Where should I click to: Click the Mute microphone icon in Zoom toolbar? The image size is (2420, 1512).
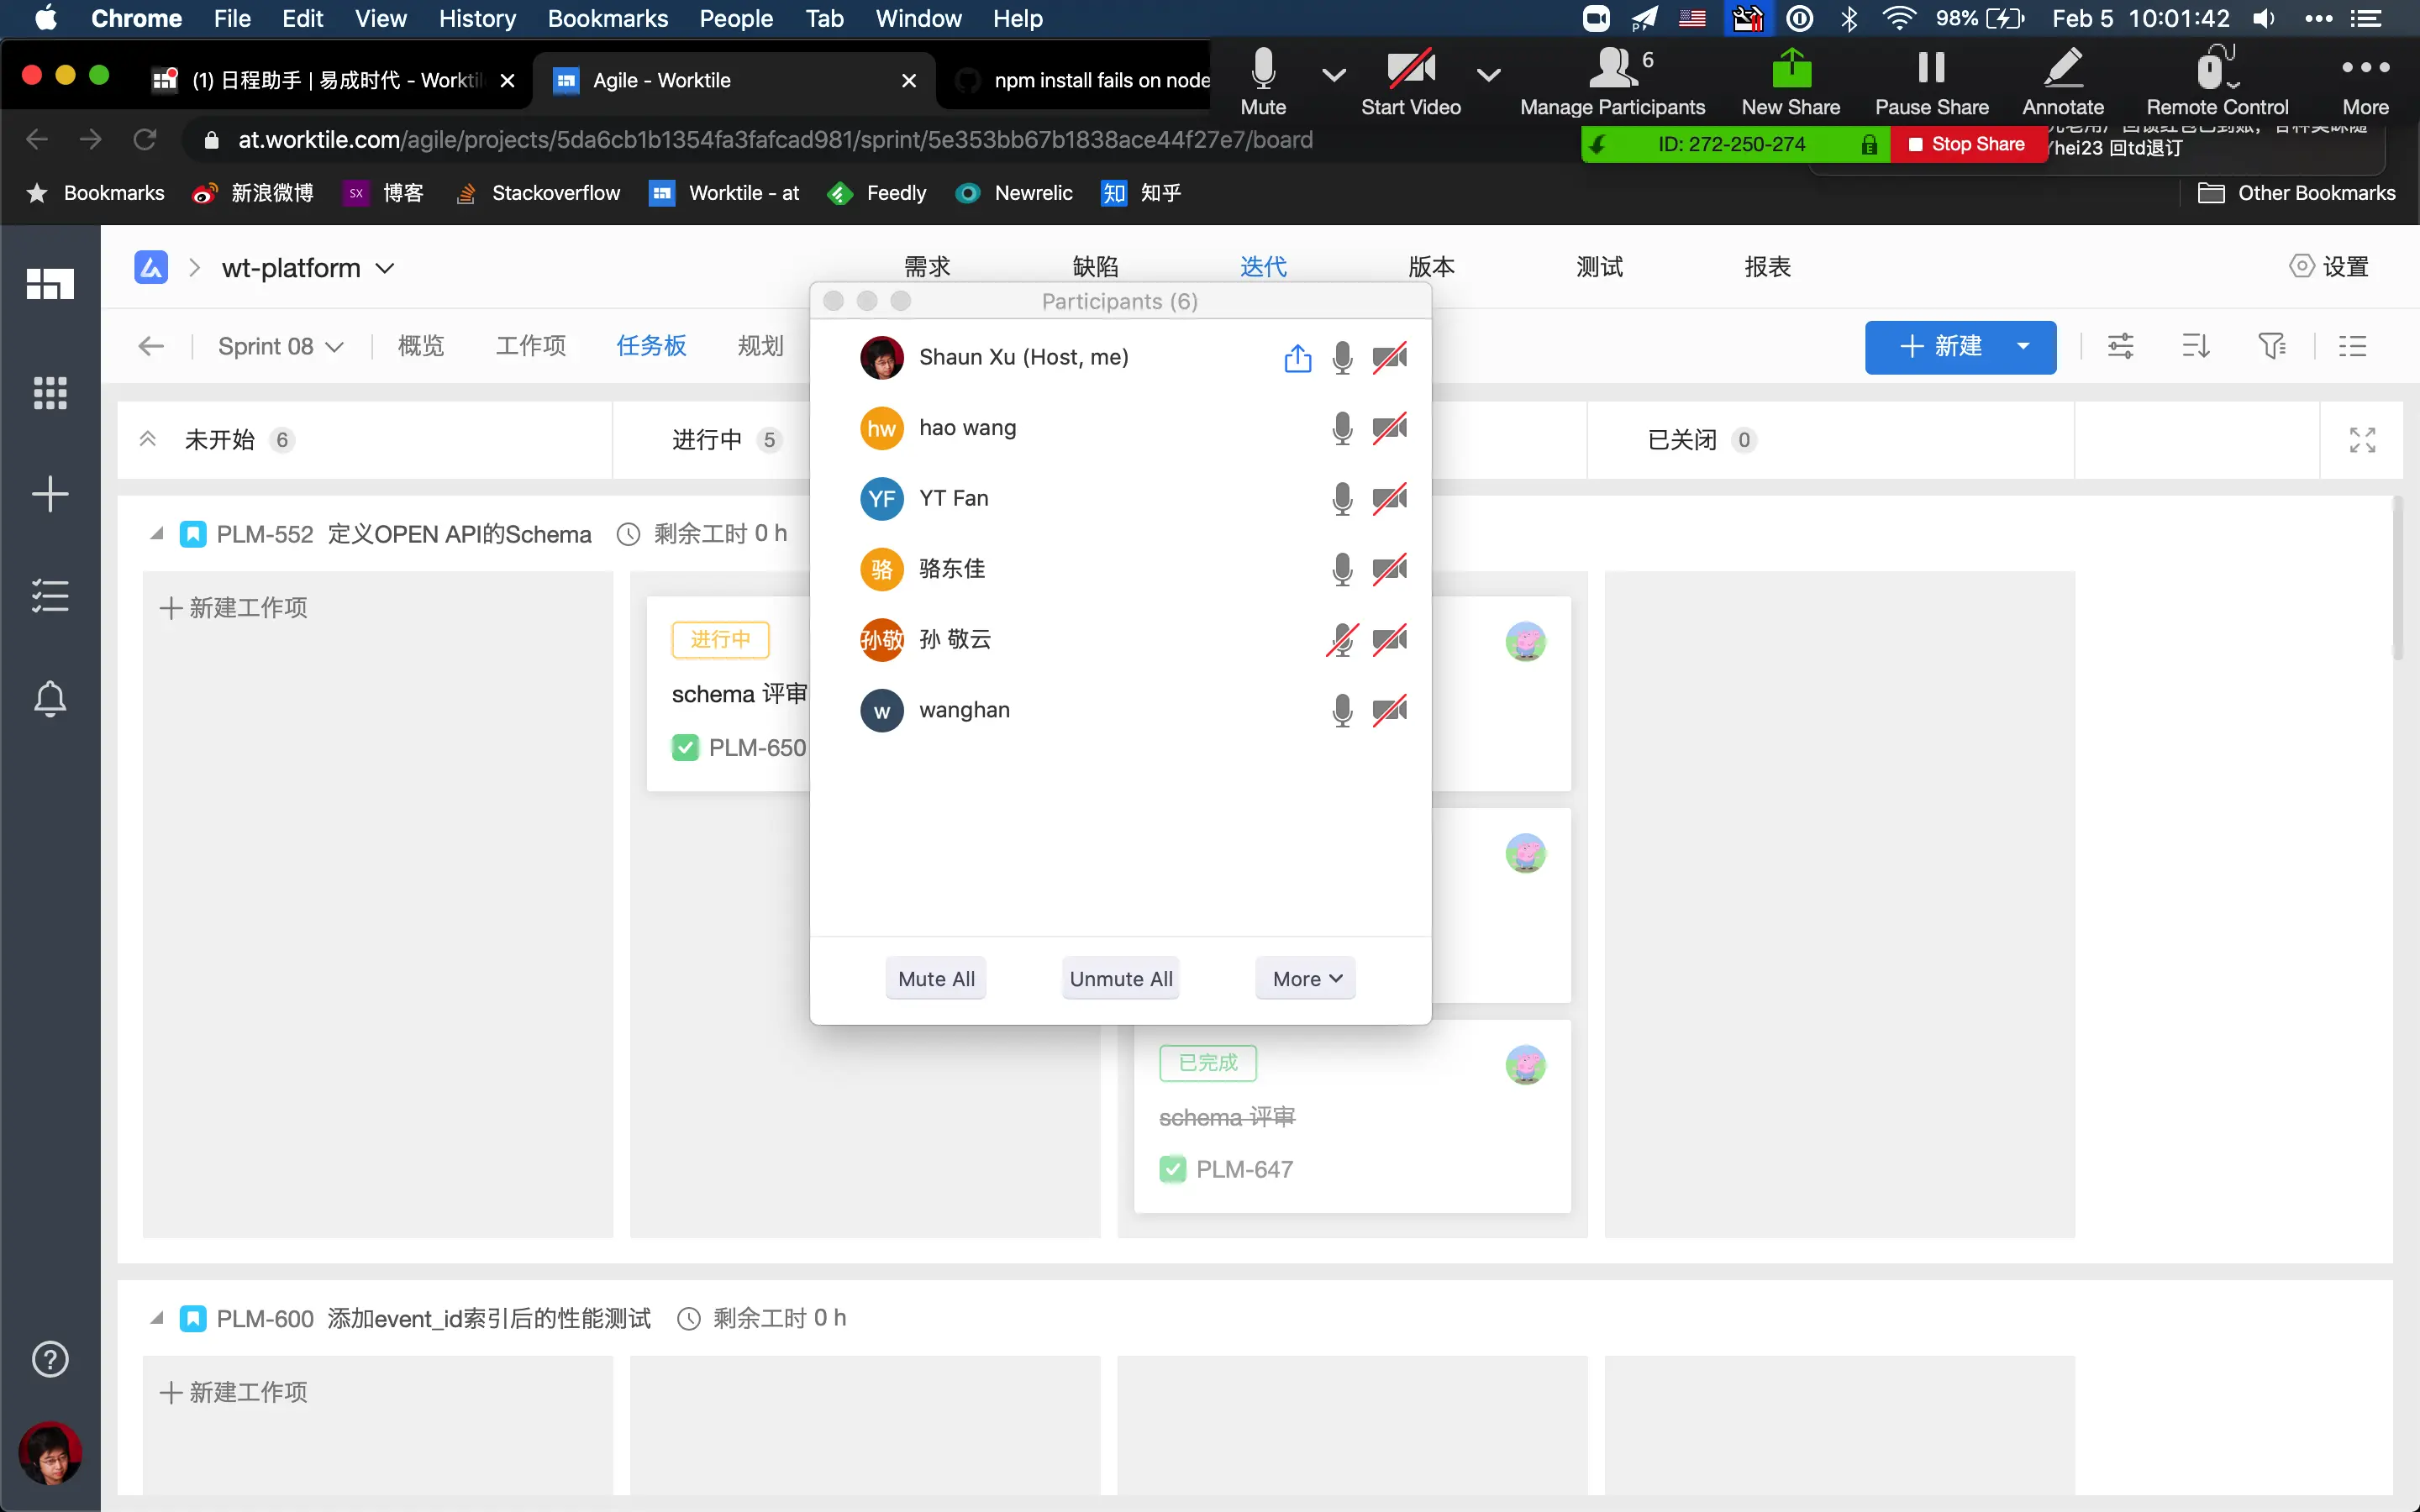point(1263,69)
